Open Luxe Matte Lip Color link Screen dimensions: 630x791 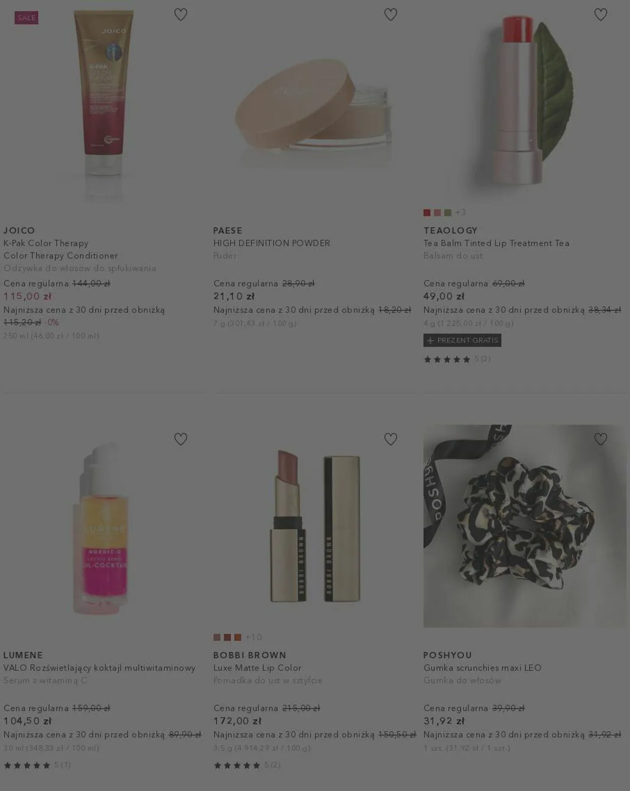click(x=257, y=668)
